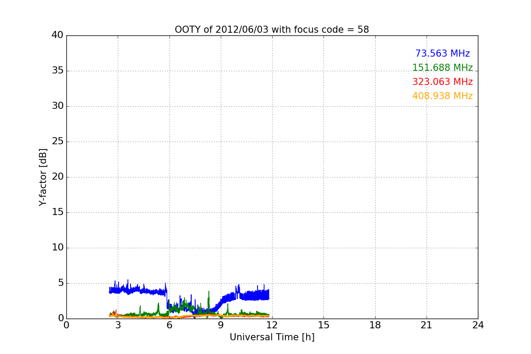Image resolution: width=531 pixels, height=354 pixels.
Task: Click the x-axis tick label 18
Action: click(x=375, y=325)
